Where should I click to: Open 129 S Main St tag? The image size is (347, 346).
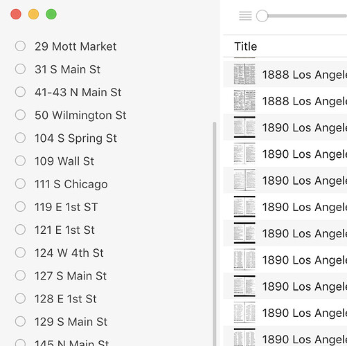click(x=71, y=322)
